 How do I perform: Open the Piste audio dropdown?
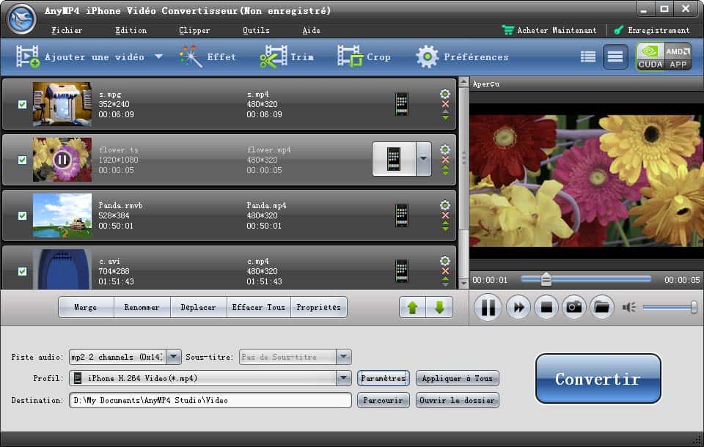[174, 357]
